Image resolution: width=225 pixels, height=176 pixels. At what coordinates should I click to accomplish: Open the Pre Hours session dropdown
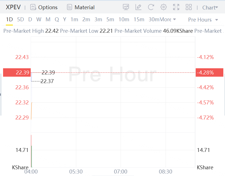(x=203, y=20)
